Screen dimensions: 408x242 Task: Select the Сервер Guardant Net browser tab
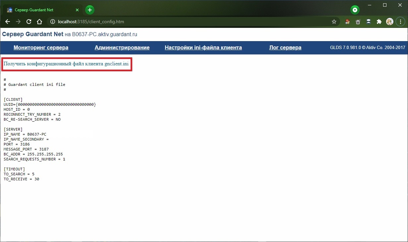36,10
